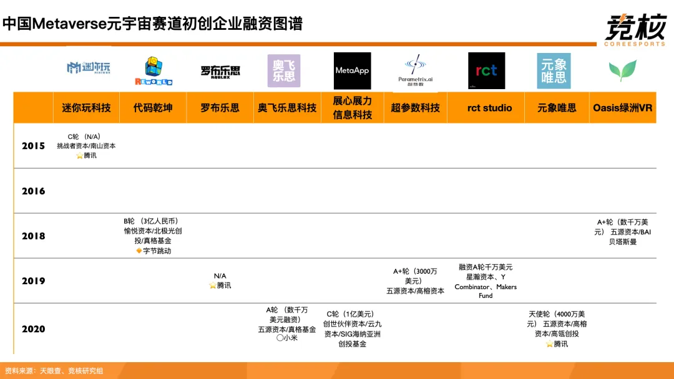
Task: Click the 愉悦资本/北极光创 investor text
Action: pyautogui.click(x=153, y=231)
